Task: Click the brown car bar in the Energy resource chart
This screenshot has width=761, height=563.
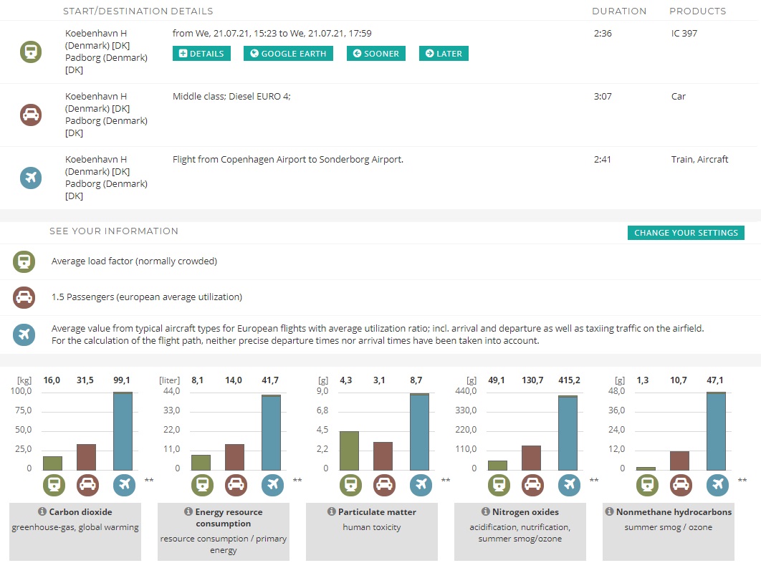Action: [235, 457]
